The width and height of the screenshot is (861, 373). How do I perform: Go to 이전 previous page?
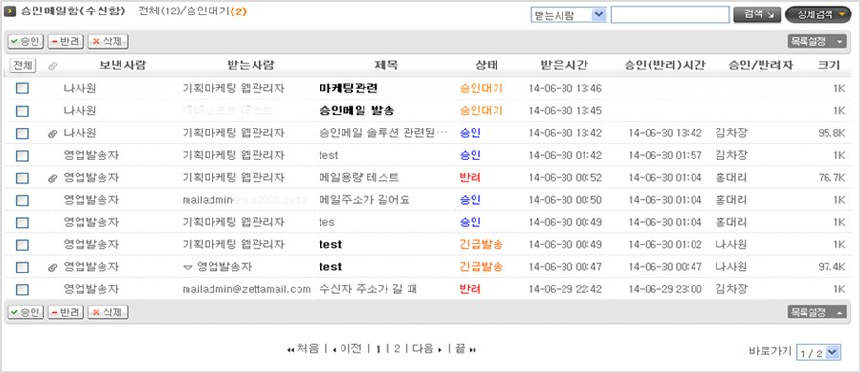pos(347,349)
